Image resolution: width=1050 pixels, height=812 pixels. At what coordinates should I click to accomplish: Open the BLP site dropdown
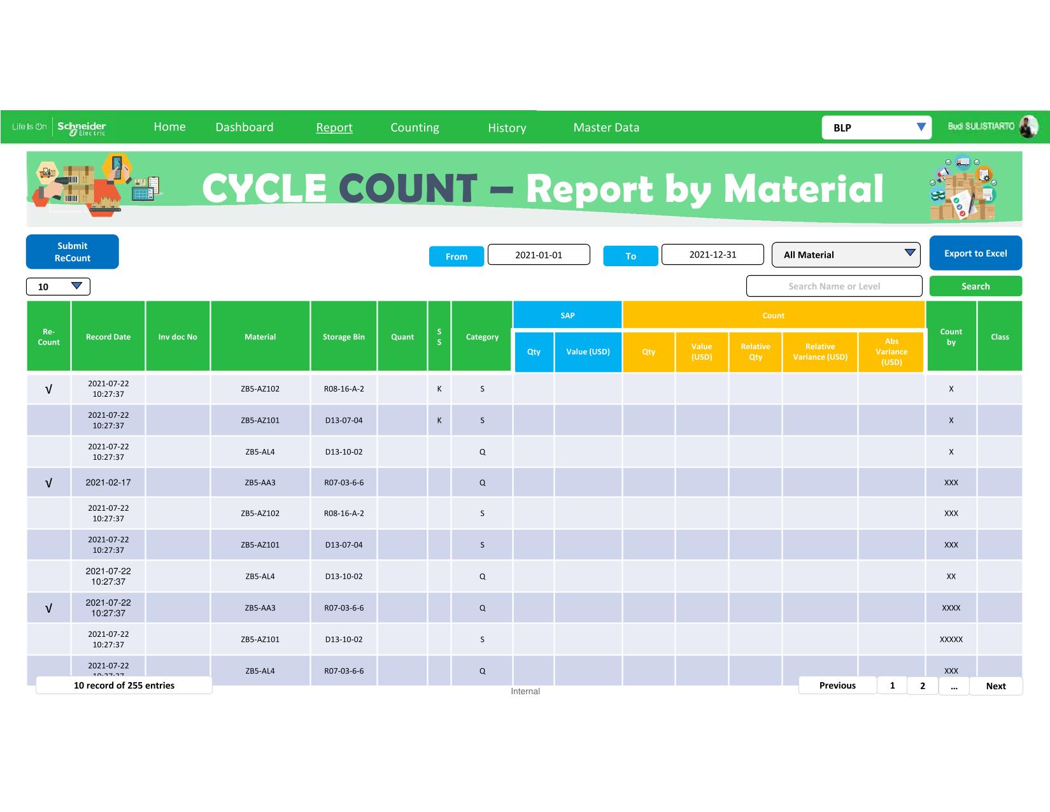pyautogui.click(x=876, y=127)
